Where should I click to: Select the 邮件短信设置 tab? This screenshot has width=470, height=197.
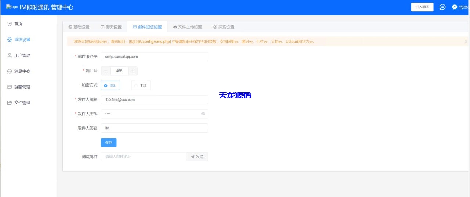pyautogui.click(x=147, y=27)
